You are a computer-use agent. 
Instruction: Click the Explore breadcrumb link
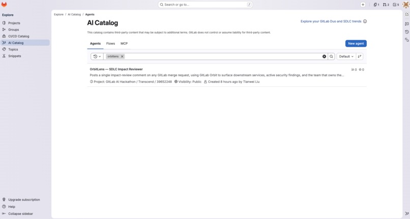click(x=58, y=14)
